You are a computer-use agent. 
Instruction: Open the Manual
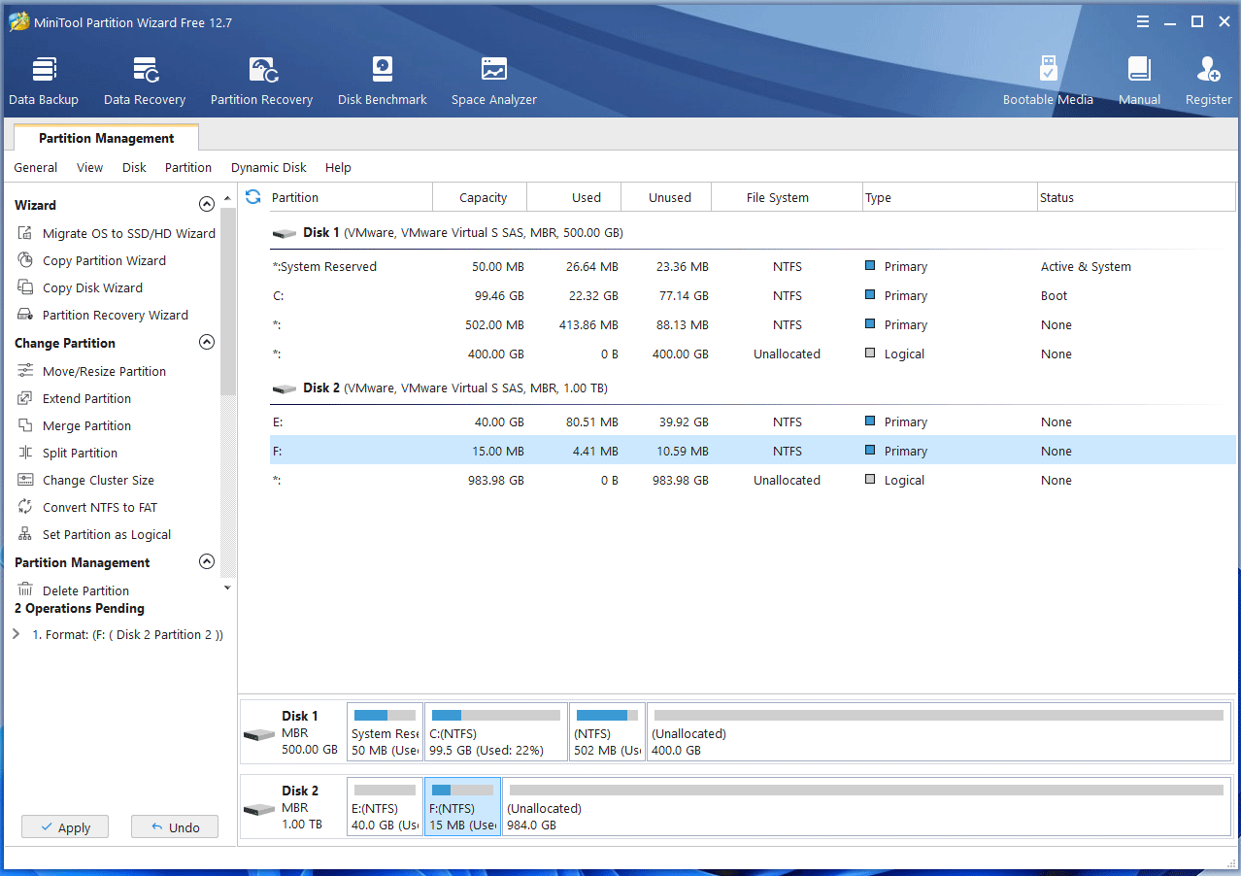click(1139, 82)
